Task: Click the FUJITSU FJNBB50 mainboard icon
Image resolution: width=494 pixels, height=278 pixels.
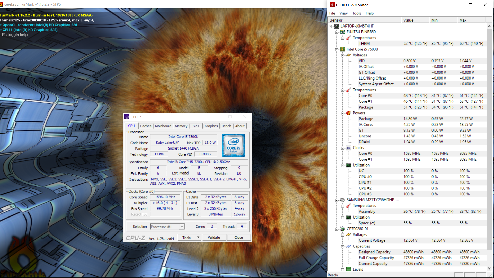Action: coord(342,32)
